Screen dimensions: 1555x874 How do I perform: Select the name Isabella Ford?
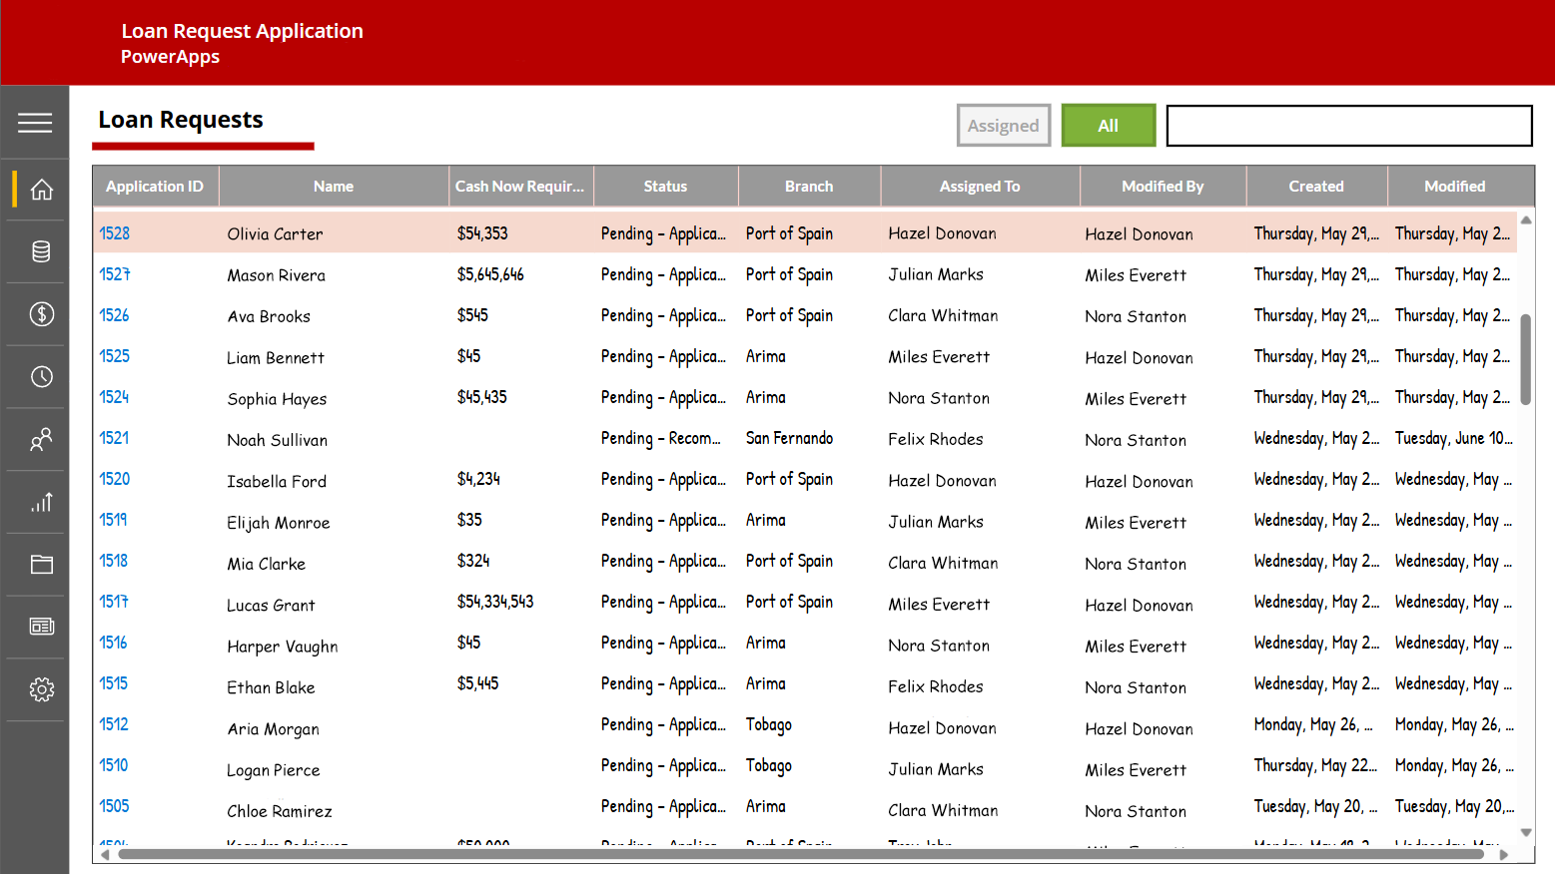(277, 481)
